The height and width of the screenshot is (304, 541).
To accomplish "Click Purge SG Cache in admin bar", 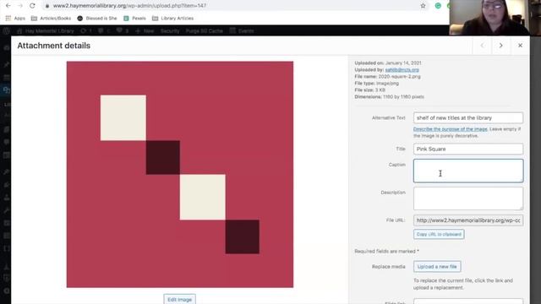I will (205, 31).
